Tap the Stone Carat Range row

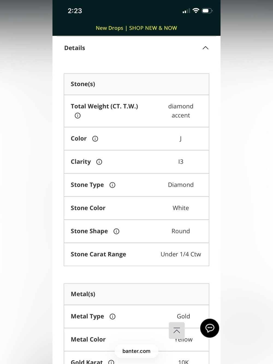[x=136, y=254]
